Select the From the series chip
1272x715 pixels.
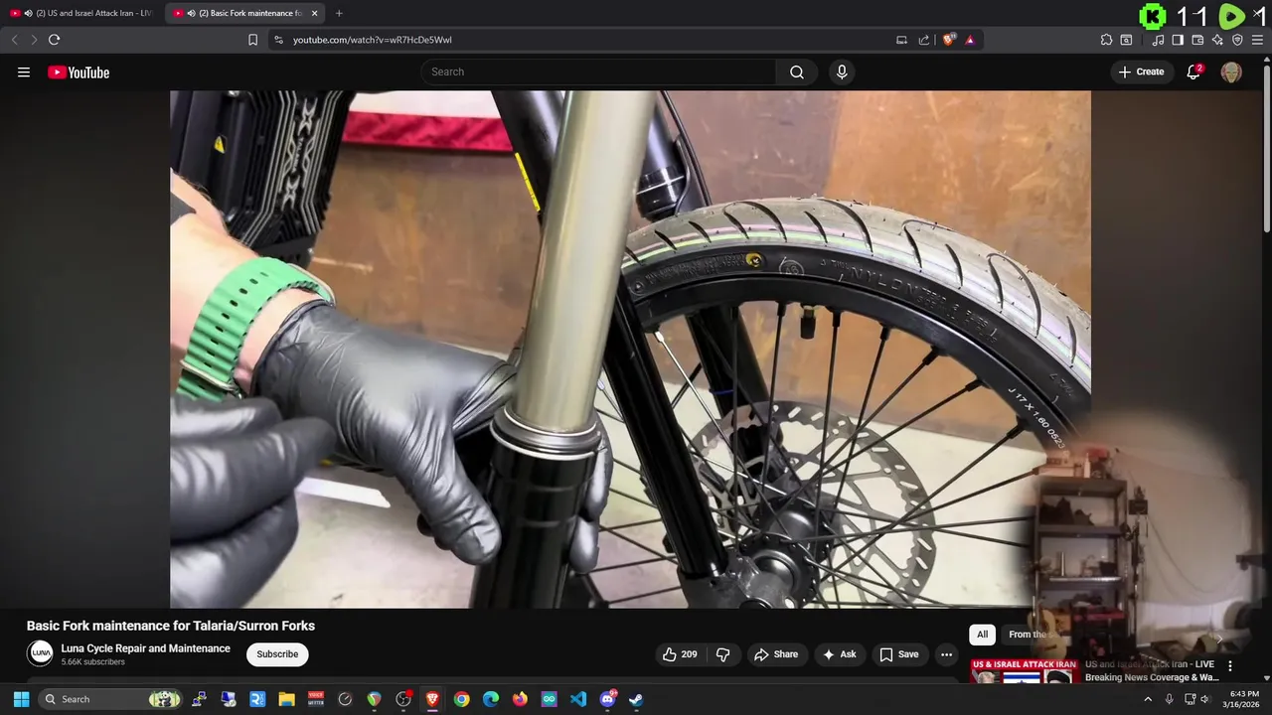pos(1029,635)
